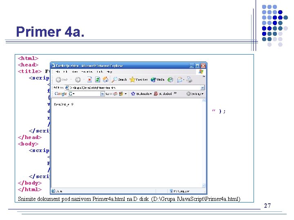Expand the Mail button dropdown arrow
Image resolution: width=294 pixels, height=220 pixels.
point(184,80)
